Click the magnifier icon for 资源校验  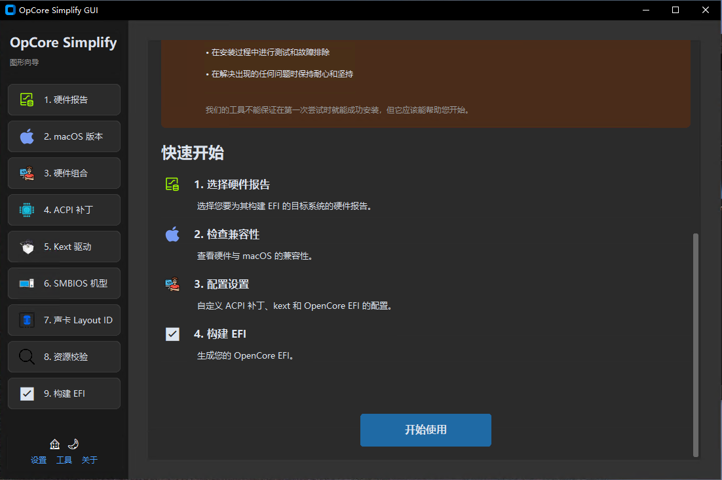(x=27, y=357)
